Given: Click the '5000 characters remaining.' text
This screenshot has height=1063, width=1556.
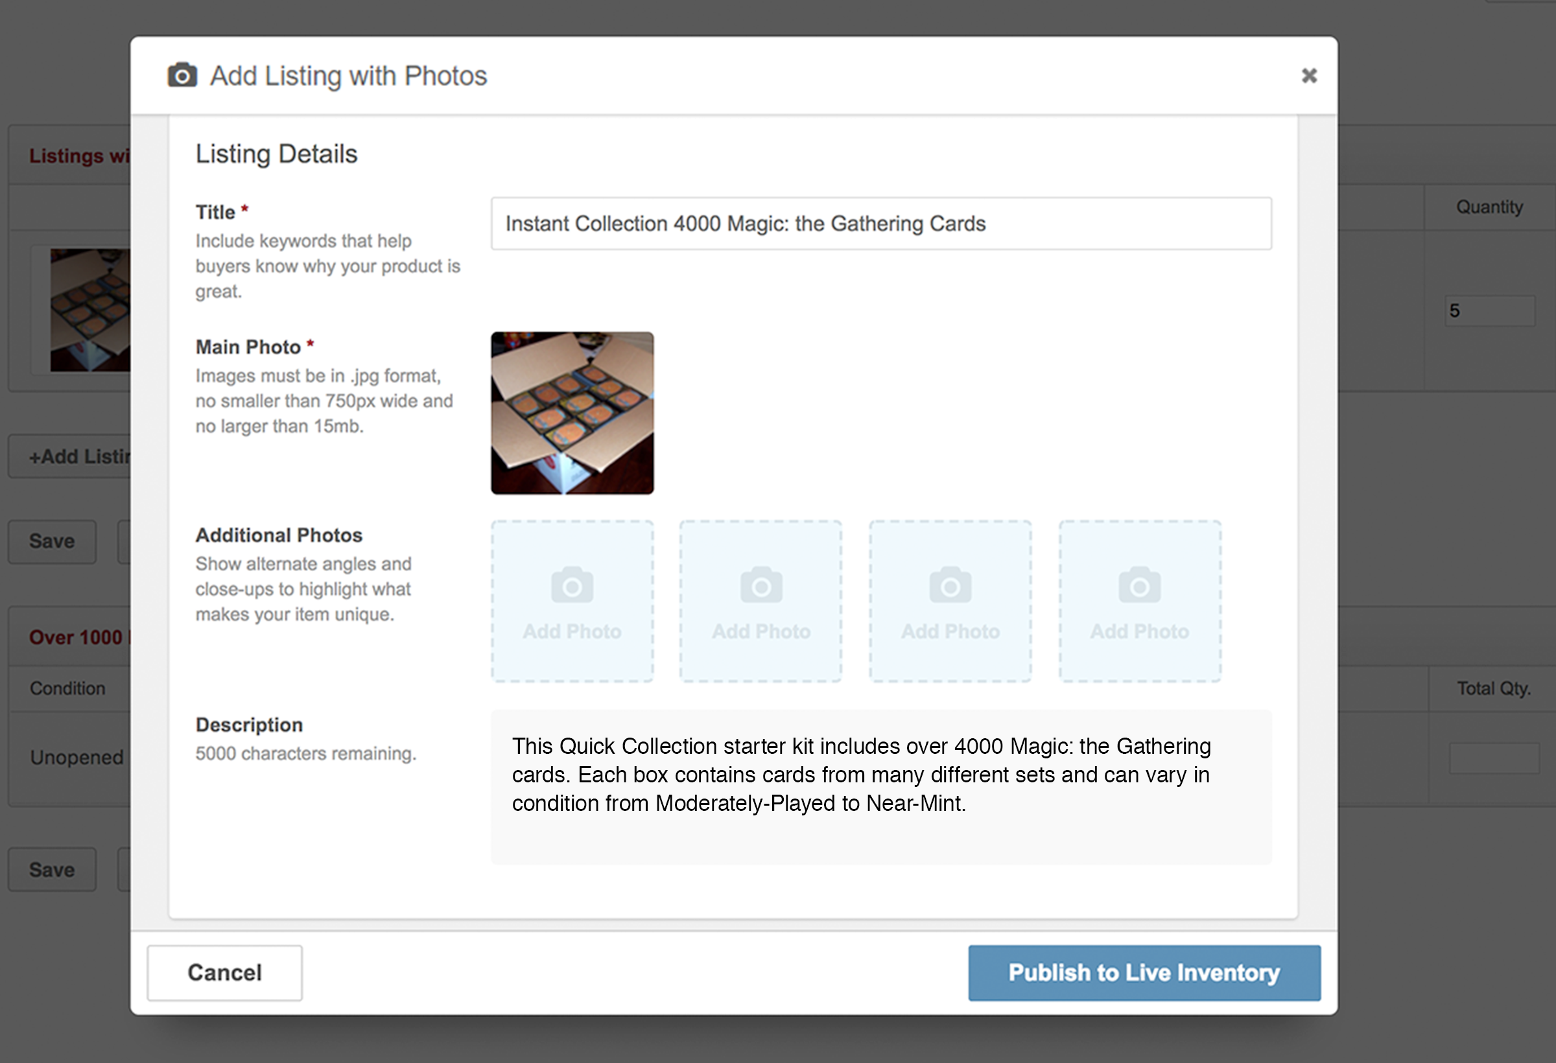Looking at the screenshot, I should (x=306, y=754).
